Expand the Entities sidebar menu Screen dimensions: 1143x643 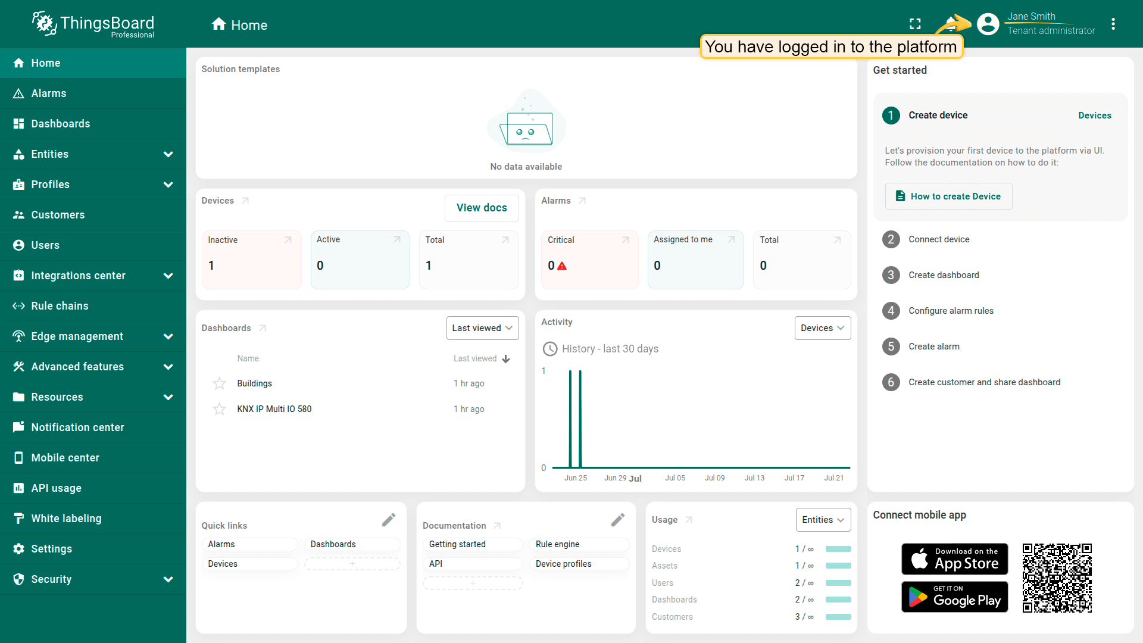(168, 154)
